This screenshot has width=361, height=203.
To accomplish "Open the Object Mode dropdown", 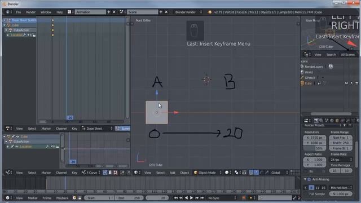I will tap(208, 173).
